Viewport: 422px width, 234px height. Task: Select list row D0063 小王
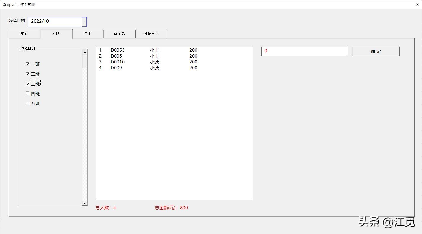pos(174,50)
